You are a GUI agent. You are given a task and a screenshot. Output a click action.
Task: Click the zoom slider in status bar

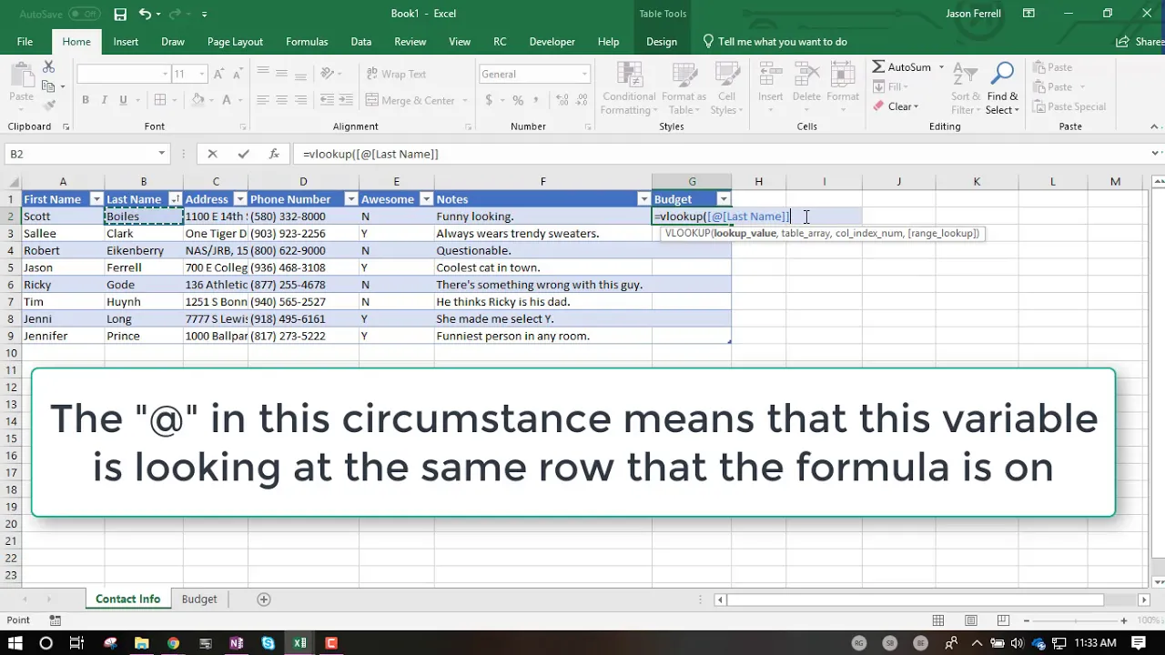(x=1075, y=620)
